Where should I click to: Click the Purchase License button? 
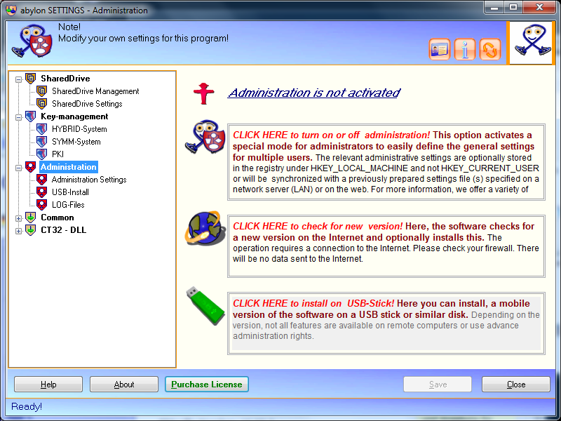tap(207, 384)
